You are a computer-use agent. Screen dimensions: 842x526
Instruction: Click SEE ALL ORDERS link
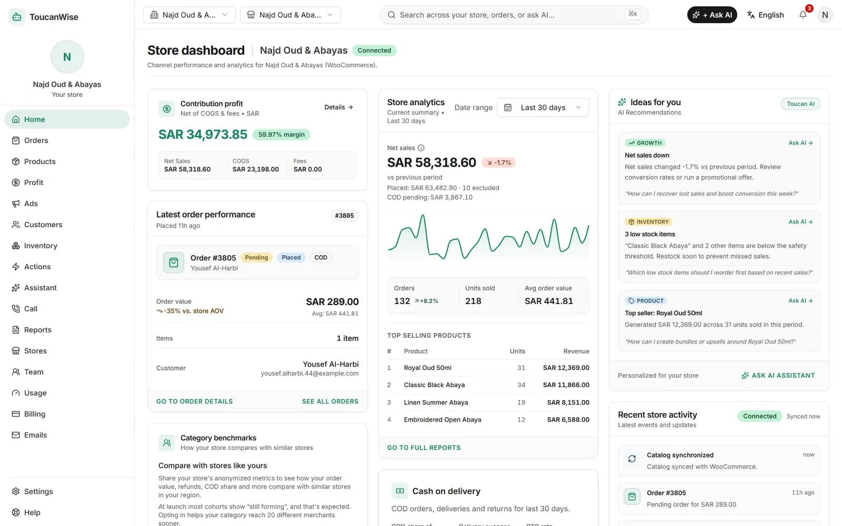click(330, 401)
